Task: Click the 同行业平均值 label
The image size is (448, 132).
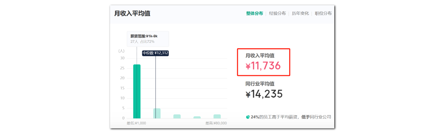Action: pyautogui.click(x=260, y=84)
